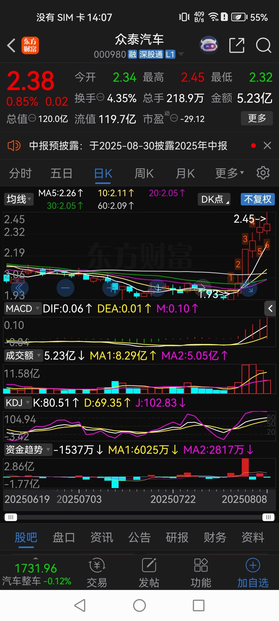Open the 均线 indicator dropdown

click(x=19, y=199)
